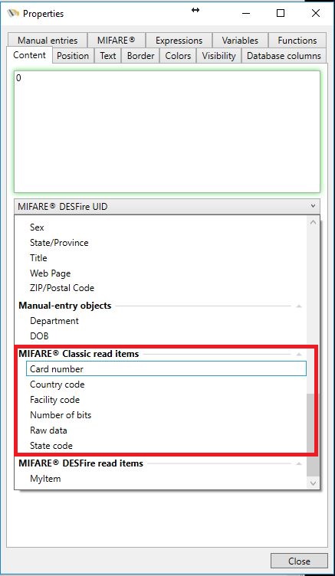Select Card number from the list
This screenshot has height=576, width=335.
pos(166,369)
